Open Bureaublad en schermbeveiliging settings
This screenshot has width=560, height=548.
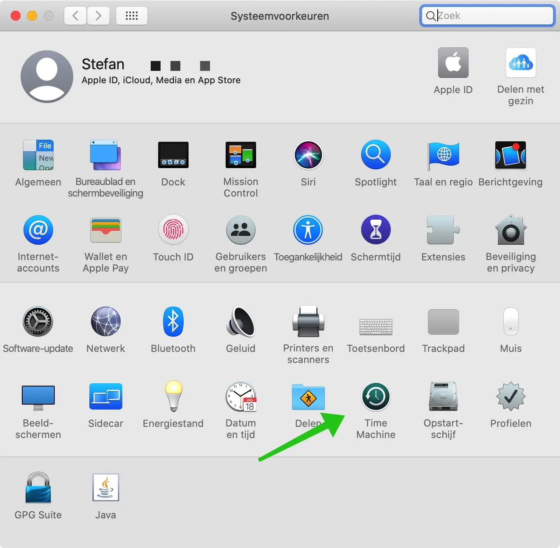point(105,155)
